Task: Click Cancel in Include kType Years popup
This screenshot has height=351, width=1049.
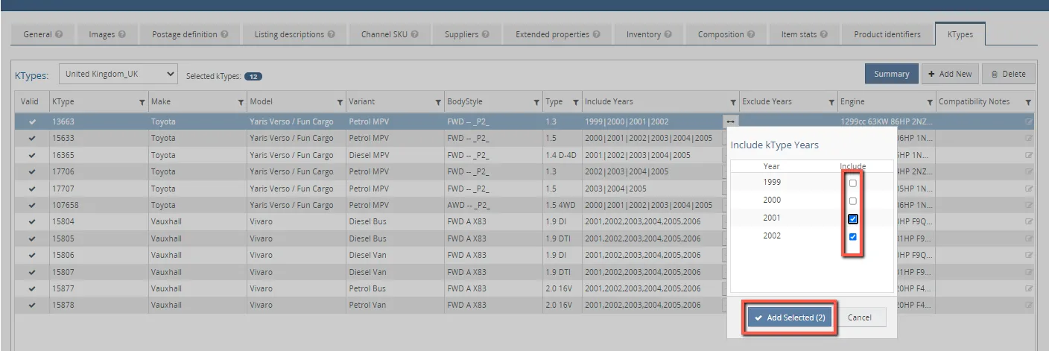Action: click(x=859, y=317)
